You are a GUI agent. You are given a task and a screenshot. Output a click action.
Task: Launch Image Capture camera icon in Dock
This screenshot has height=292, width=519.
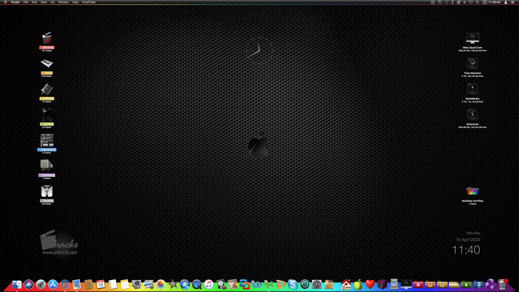tap(136, 284)
